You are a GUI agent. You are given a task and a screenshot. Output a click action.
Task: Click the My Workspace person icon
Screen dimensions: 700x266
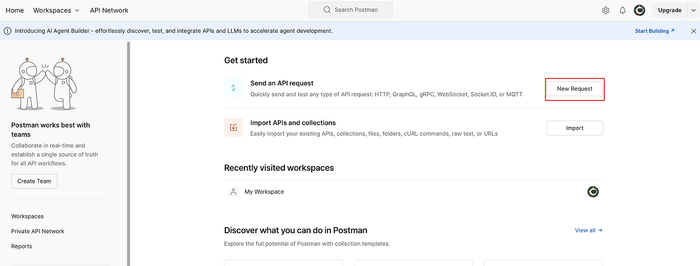(x=234, y=192)
